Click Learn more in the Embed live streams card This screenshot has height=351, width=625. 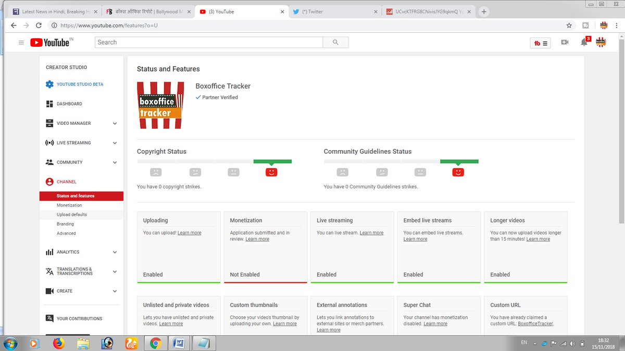click(x=415, y=239)
